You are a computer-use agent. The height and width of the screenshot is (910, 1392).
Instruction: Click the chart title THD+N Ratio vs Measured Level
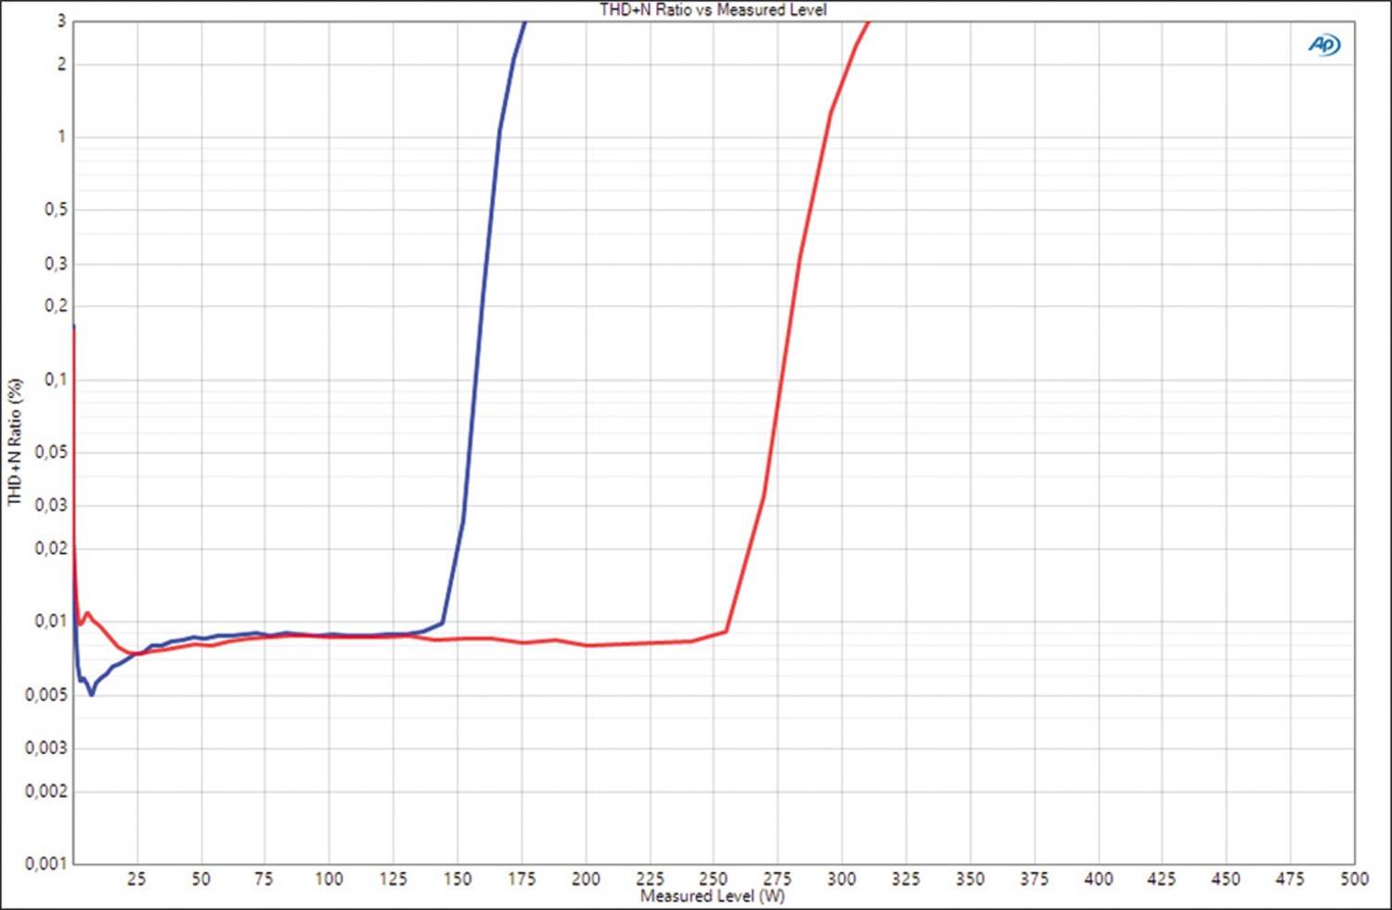point(713,9)
